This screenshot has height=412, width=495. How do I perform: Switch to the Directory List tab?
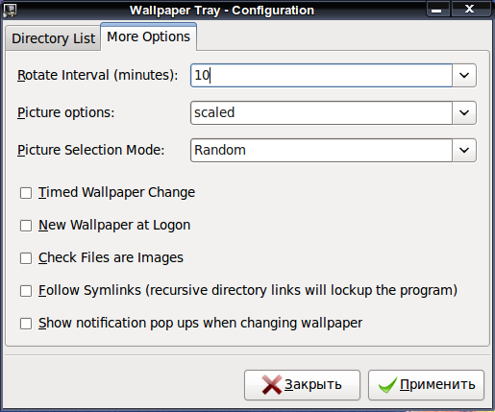(53, 38)
